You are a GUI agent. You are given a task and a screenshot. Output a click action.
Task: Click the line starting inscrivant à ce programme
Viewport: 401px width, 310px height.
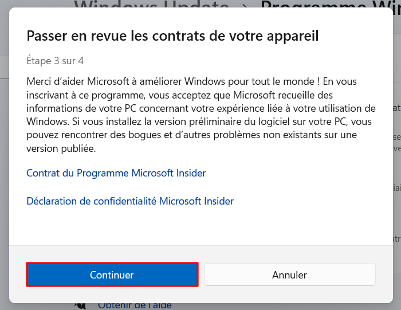(x=179, y=95)
